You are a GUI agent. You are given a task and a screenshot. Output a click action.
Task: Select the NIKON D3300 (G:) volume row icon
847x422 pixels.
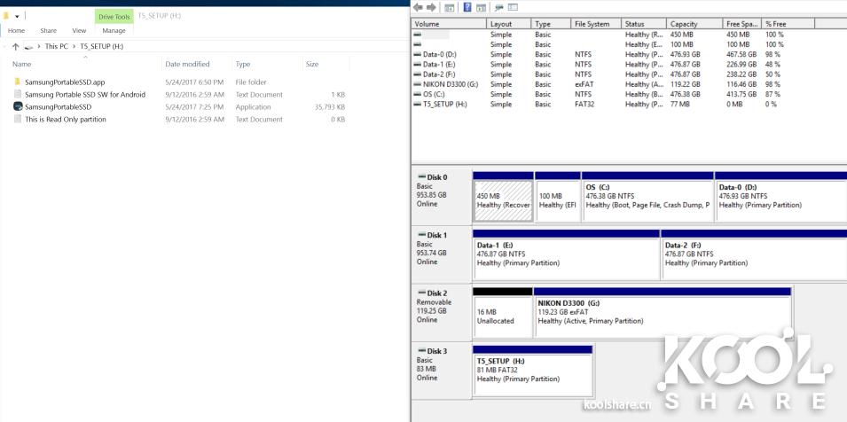click(x=418, y=84)
